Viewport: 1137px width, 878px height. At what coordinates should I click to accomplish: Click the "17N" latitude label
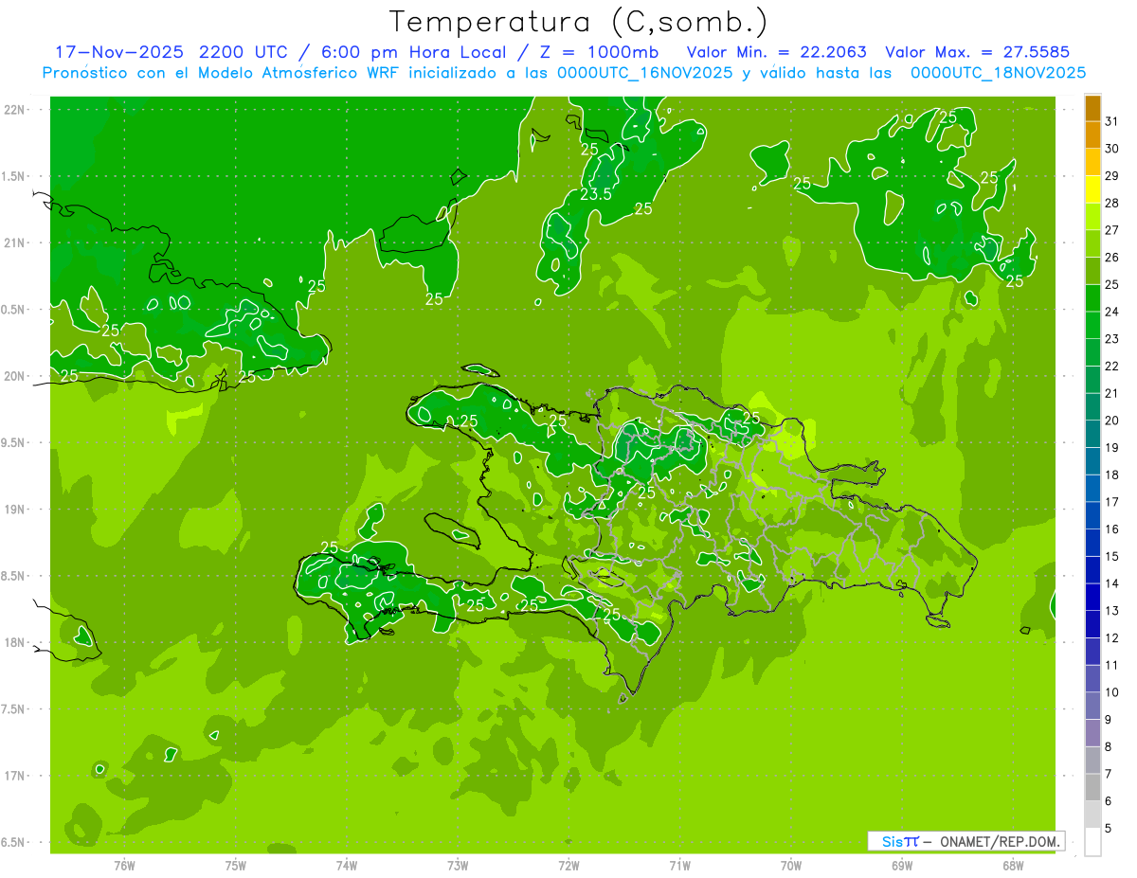[x=14, y=777]
